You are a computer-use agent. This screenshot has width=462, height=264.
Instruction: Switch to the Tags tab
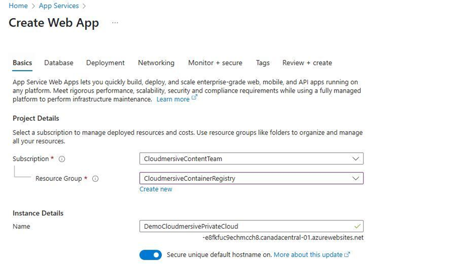[262, 63]
